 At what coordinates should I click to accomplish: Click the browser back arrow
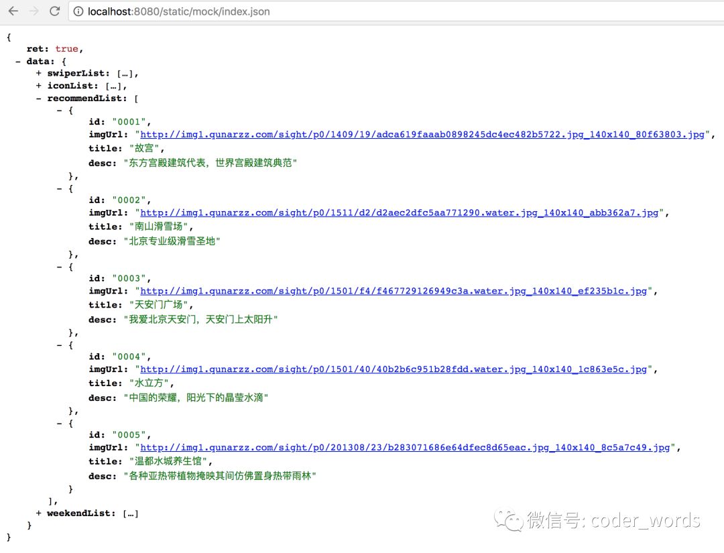click(x=13, y=11)
